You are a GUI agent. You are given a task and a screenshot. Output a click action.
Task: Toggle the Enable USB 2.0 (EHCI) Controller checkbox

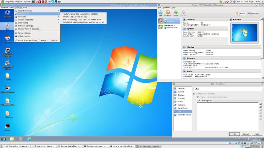tap(198, 97)
